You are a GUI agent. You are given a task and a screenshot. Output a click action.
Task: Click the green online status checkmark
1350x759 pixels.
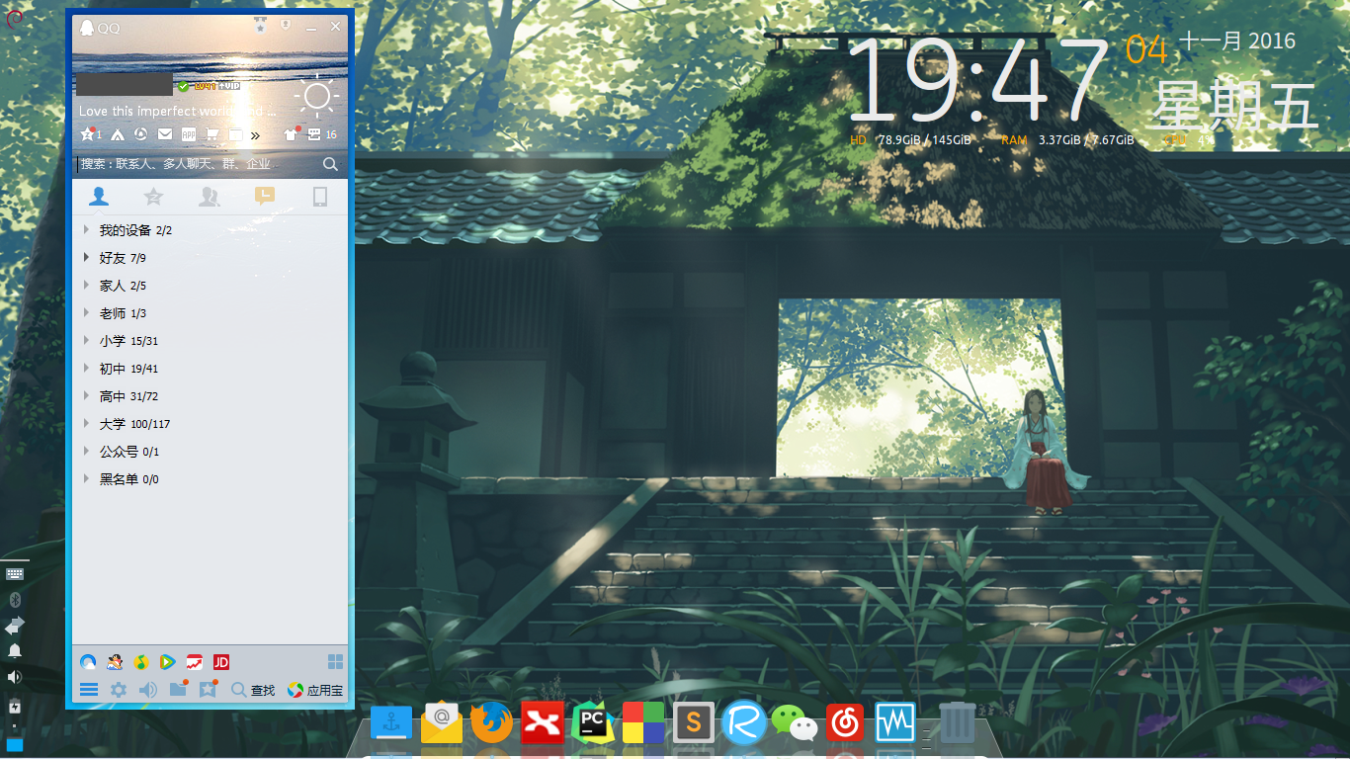coord(184,86)
